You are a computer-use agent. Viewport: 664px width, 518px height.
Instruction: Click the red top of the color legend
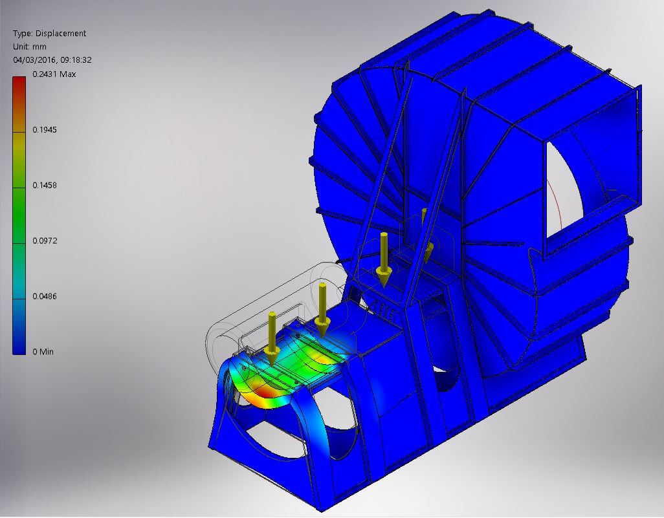(x=20, y=87)
